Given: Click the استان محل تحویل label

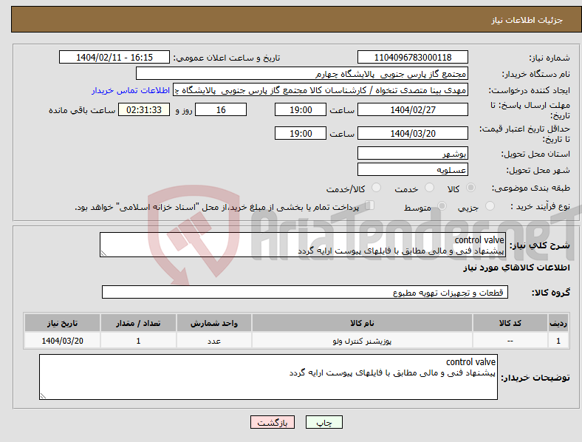Looking at the screenshot, I should pos(535,154).
